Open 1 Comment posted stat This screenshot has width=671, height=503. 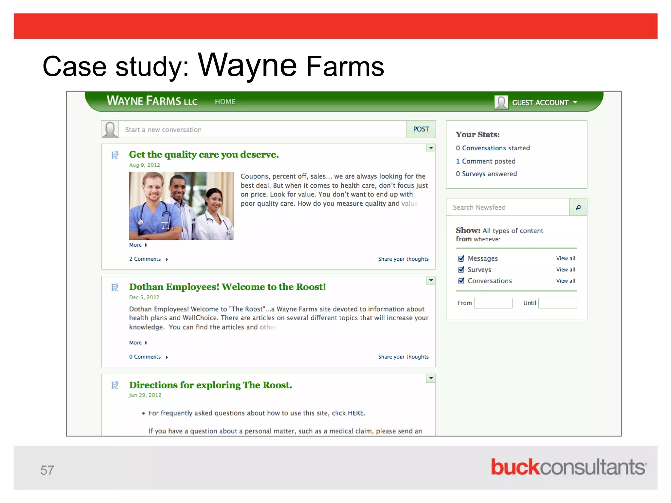pyautogui.click(x=486, y=161)
